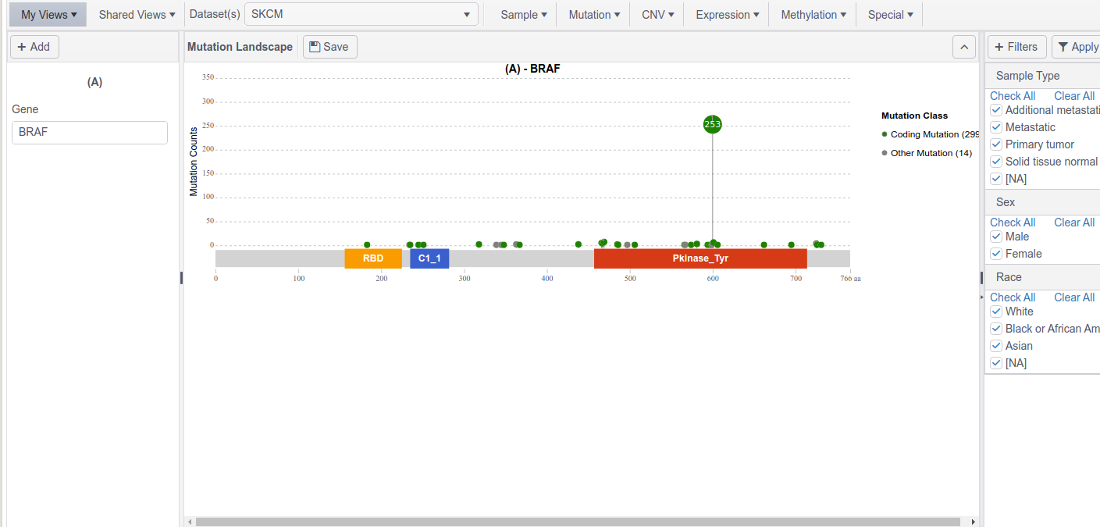The width and height of the screenshot is (1100, 527).
Task: Toggle the Female sex checkbox
Action: 996,254
